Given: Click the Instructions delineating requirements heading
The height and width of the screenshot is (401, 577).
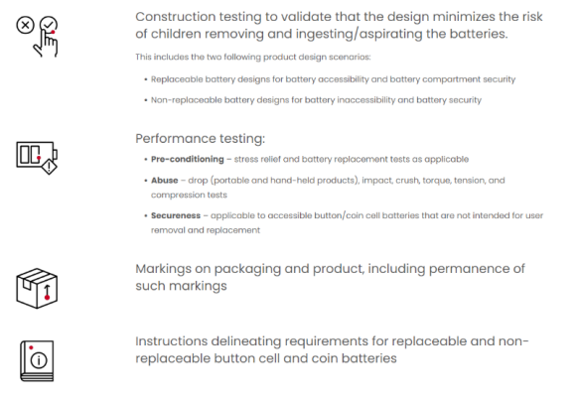Looking at the screenshot, I should 332,349.
